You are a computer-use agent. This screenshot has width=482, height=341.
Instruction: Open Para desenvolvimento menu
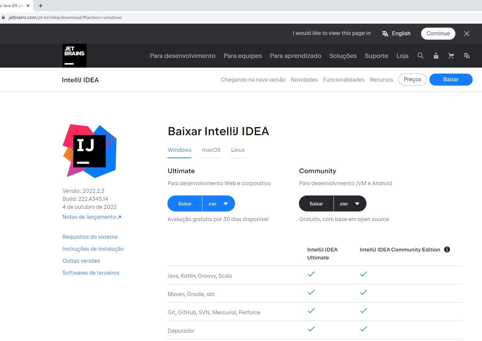pyautogui.click(x=183, y=56)
